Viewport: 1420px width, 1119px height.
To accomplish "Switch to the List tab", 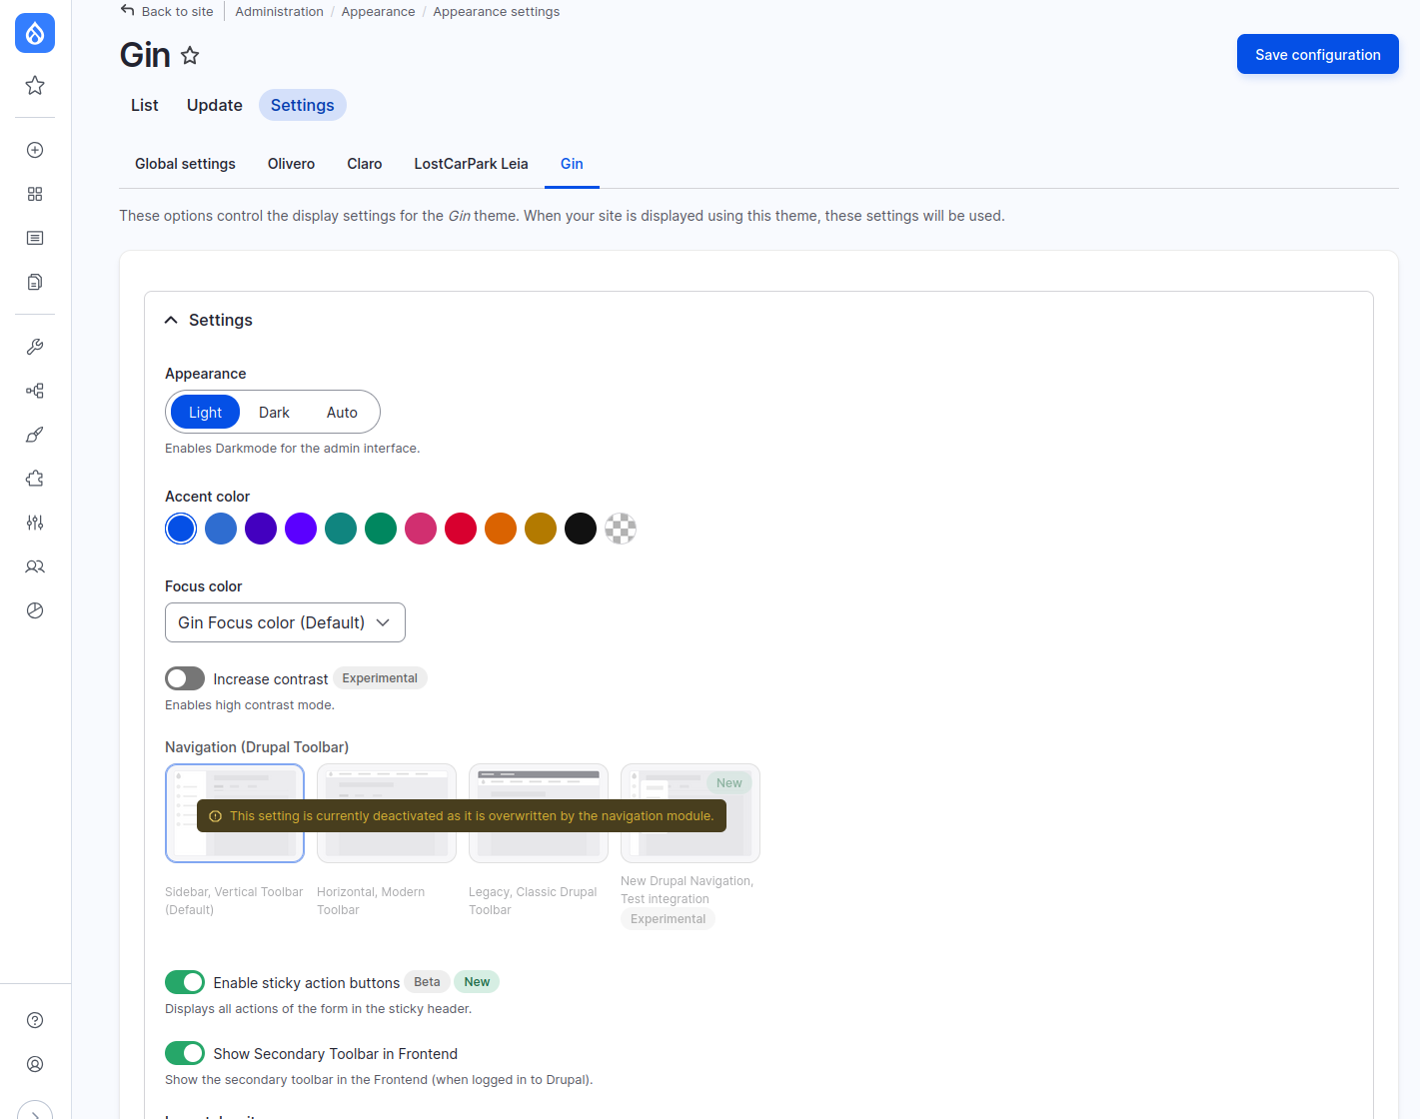I will [x=145, y=105].
